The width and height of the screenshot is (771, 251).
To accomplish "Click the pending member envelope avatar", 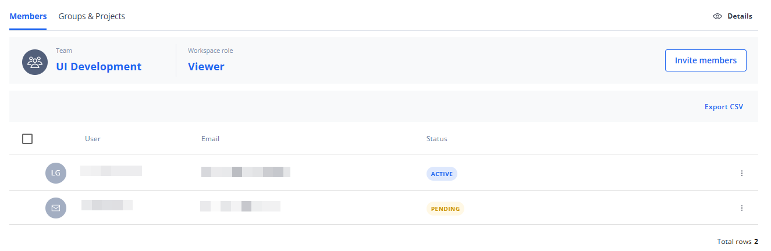I will tap(56, 208).
